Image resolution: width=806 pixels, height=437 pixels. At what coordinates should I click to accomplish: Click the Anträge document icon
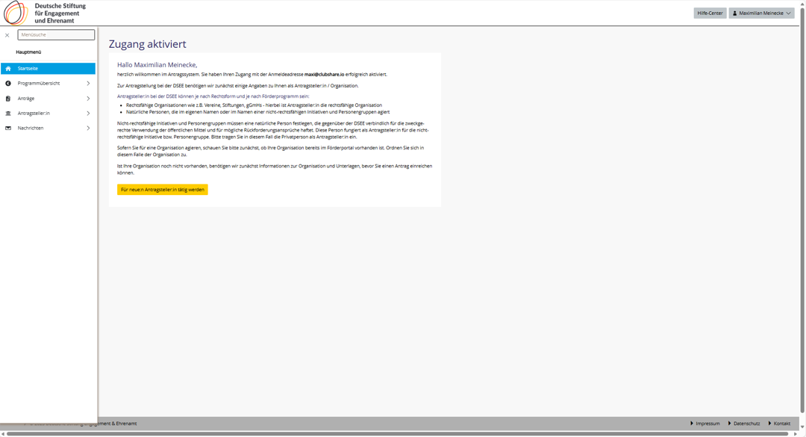(8, 99)
